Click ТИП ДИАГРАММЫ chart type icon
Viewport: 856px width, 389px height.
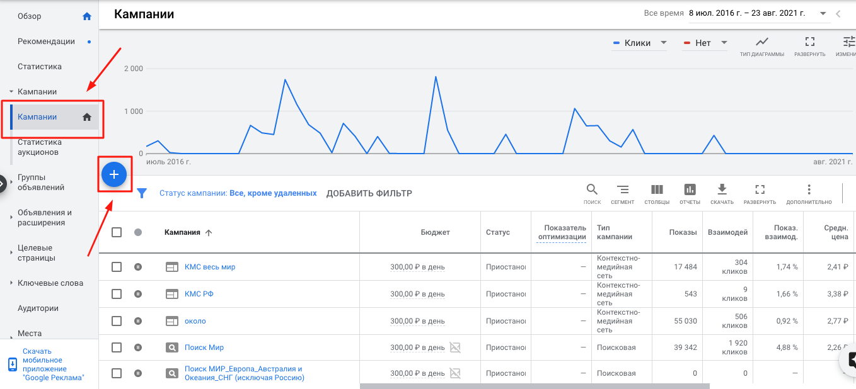(x=762, y=42)
